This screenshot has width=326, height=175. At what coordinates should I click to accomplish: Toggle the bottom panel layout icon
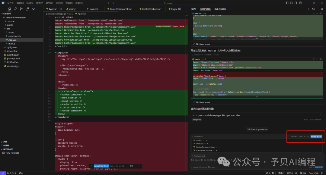click(292, 3)
